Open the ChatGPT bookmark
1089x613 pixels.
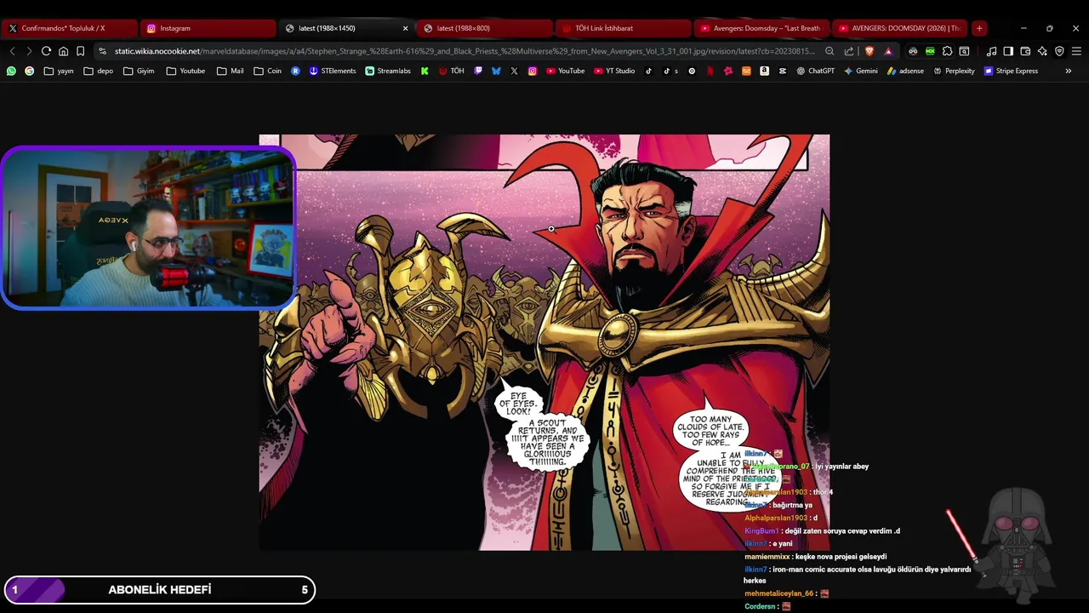coord(816,71)
